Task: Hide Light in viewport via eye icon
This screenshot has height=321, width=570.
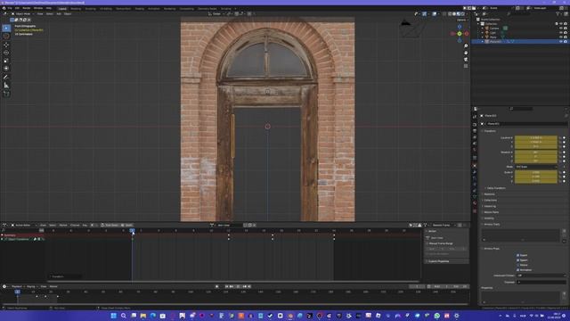Action: [x=560, y=32]
